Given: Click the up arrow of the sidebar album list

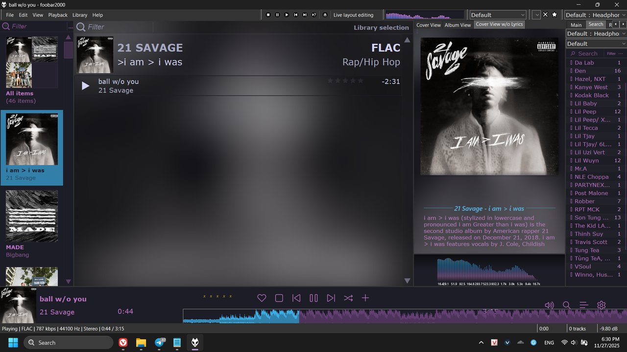Looking at the screenshot, I should pyautogui.click(x=68, y=37).
